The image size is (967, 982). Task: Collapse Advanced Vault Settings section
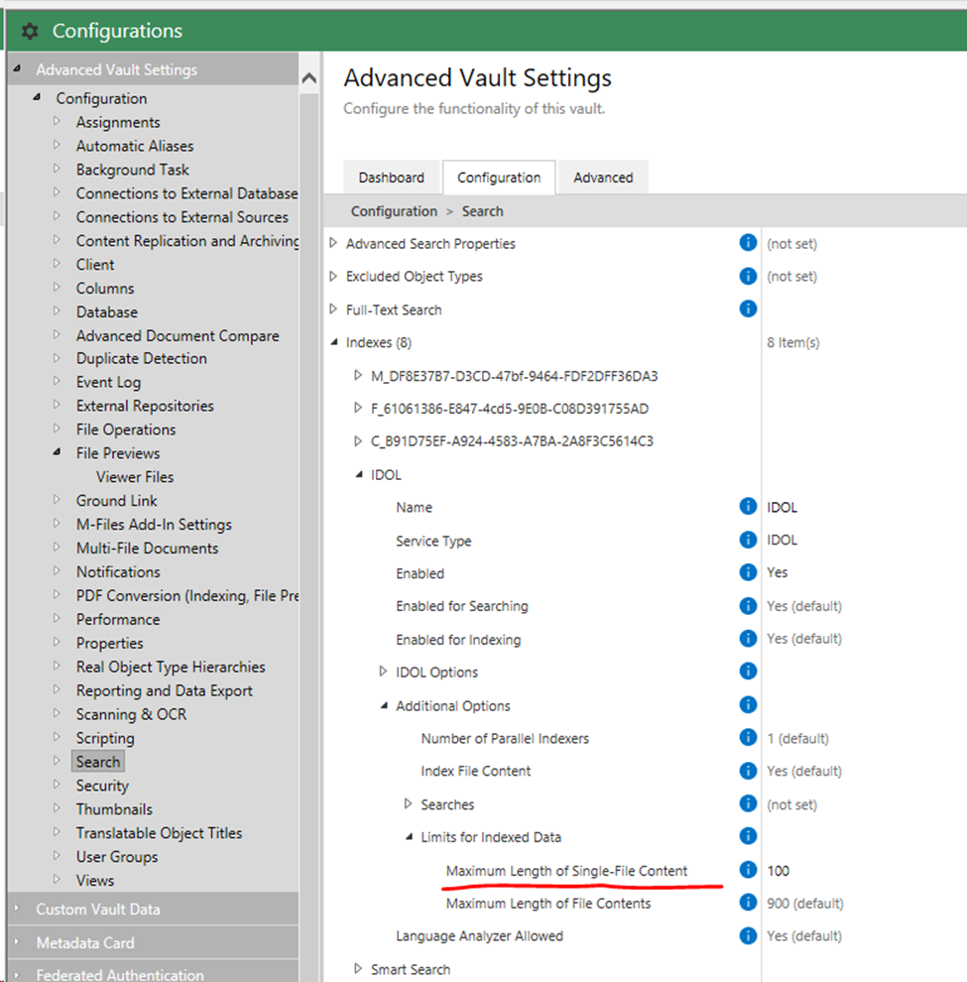tap(18, 68)
